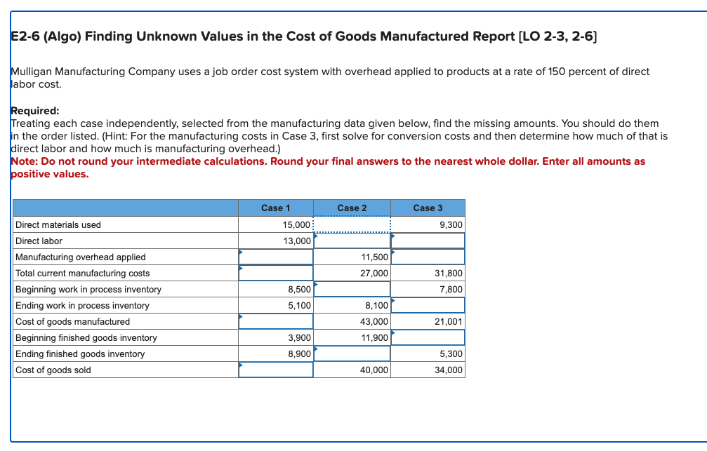
Task: Select Case 2 Ending finished goods inventory input
Action: [352, 354]
